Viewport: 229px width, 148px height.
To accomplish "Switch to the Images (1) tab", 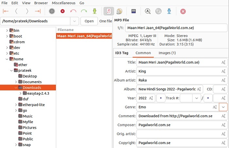I will (167, 53).
